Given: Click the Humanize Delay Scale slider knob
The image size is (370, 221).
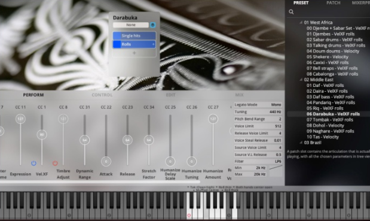Looking at the screenshot, I should coord(170,162).
